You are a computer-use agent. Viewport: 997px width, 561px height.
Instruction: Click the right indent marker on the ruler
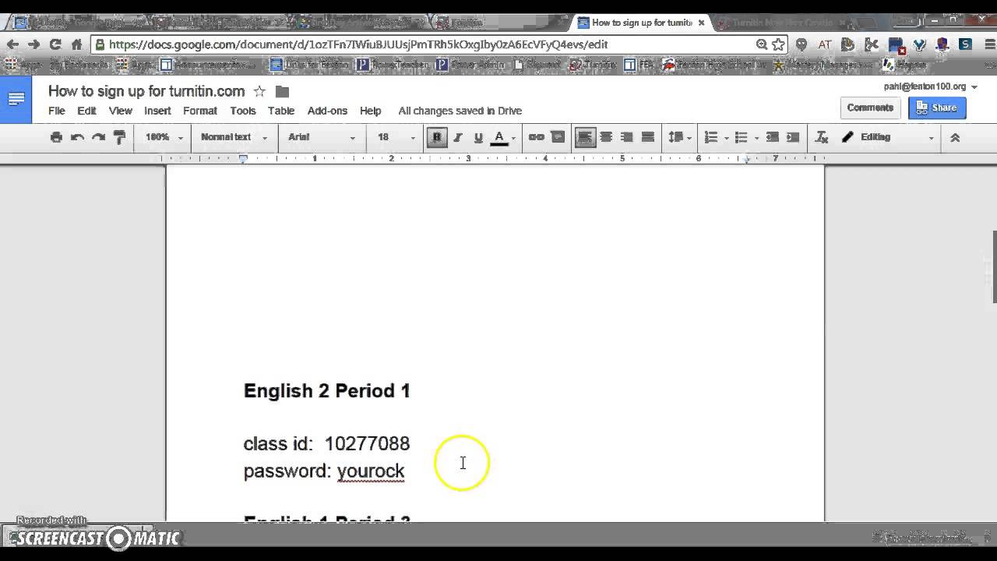point(747,159)
